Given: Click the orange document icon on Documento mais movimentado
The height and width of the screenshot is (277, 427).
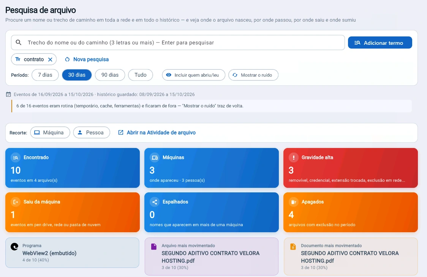Looking at the screenshot, I should point(293,247).
